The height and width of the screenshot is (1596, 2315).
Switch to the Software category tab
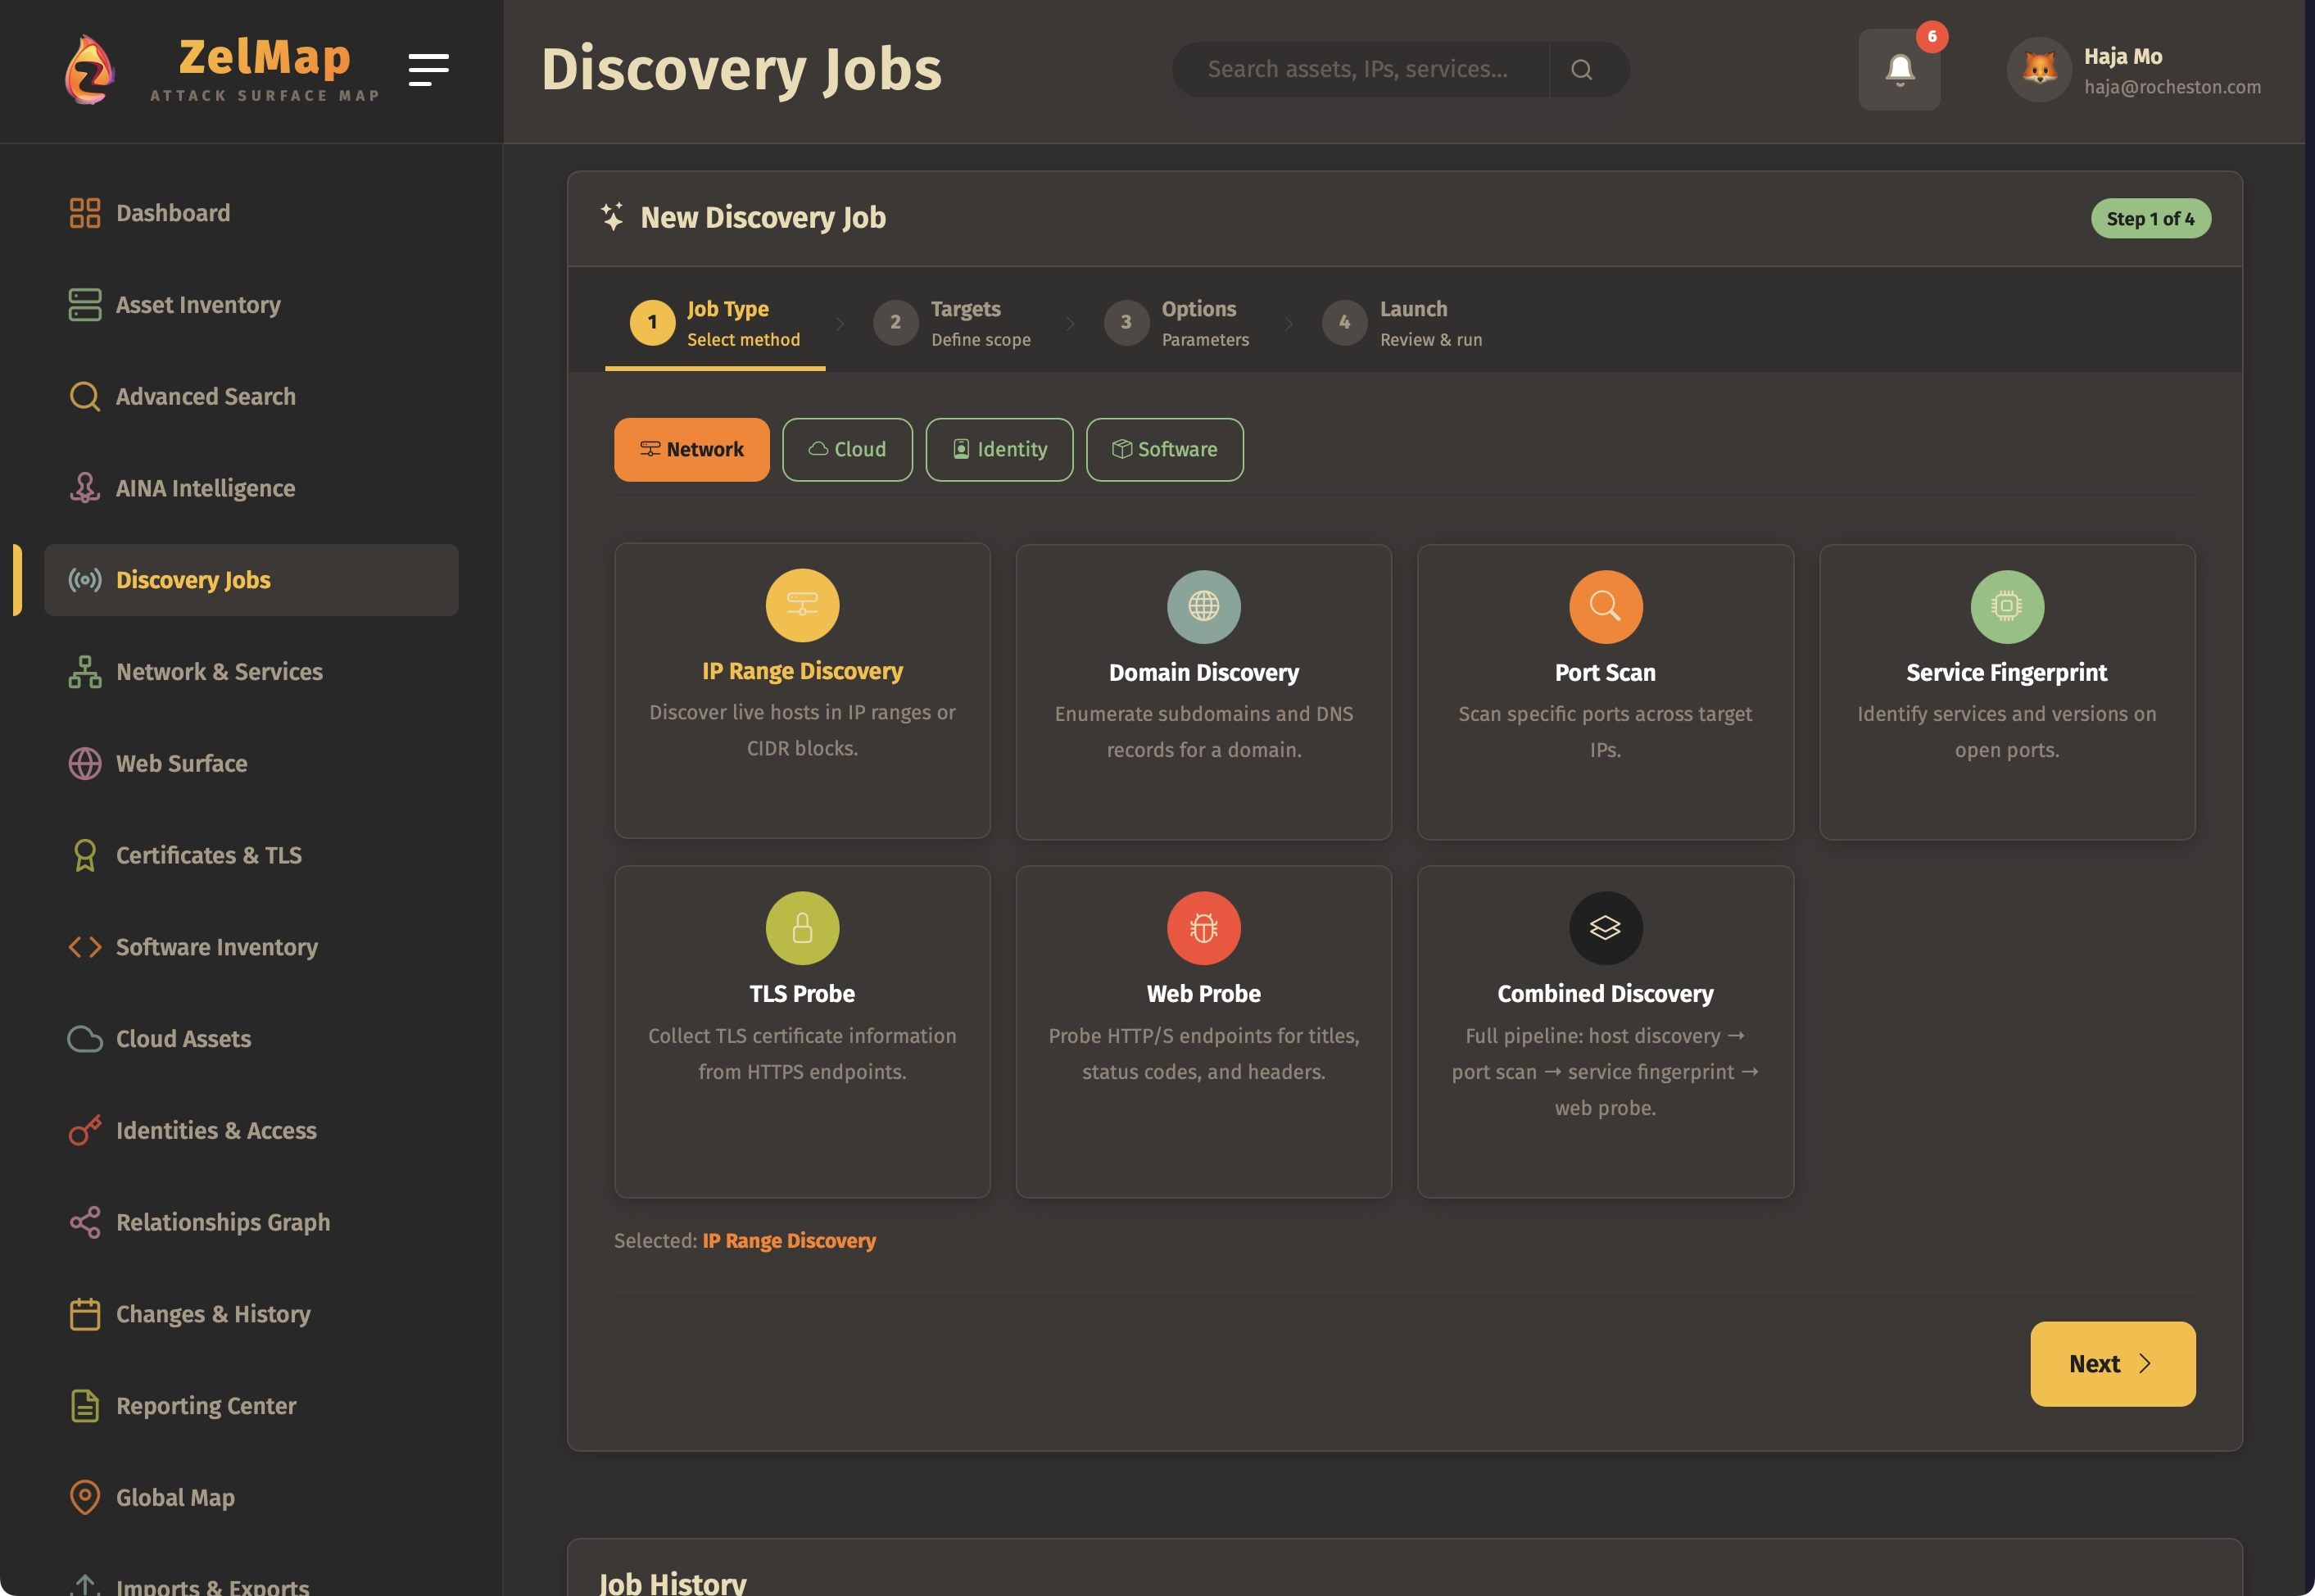(1163, 449)
